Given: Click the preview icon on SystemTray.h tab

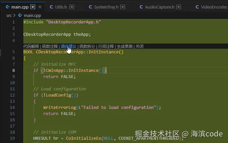Looking at the screenshot, I should 123,7.
